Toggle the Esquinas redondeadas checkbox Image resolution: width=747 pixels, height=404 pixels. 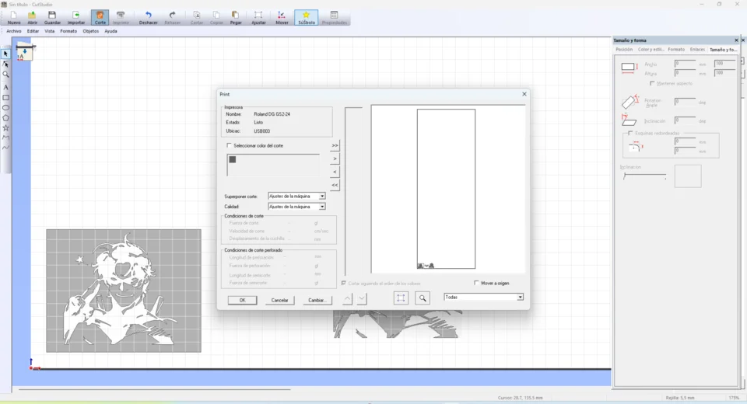click(630, 133)
